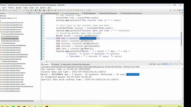The image size is (191, 107).
Task: Click the editor vertical scrollbar thumb
Action: point(181,39)
